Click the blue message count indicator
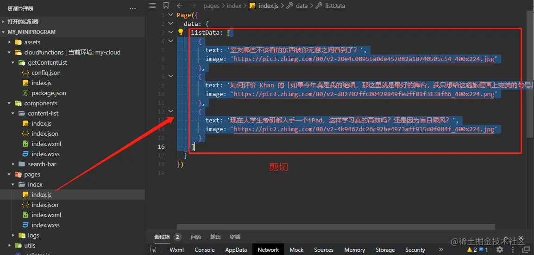 (x=484, y=249)
